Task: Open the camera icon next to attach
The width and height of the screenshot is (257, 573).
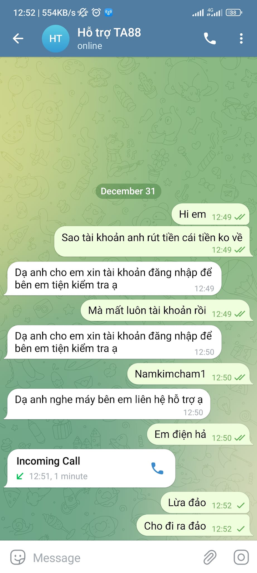Action: (241, 557)
